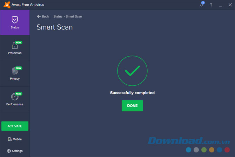Open Settings gear option
The width and height of the screenshot is (235, 157).
[15, 151]
